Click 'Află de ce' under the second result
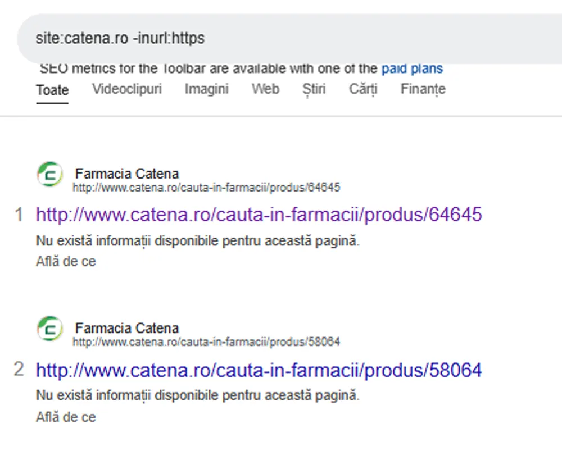 point(66,417)
